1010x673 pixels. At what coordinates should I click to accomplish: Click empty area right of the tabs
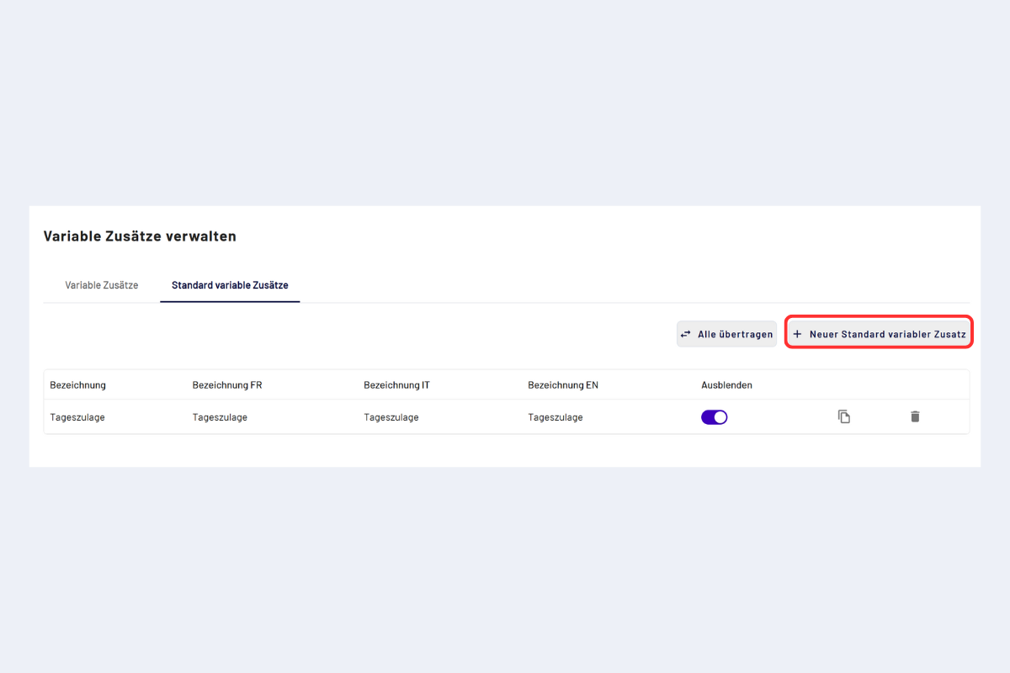[x=631, y=285]
